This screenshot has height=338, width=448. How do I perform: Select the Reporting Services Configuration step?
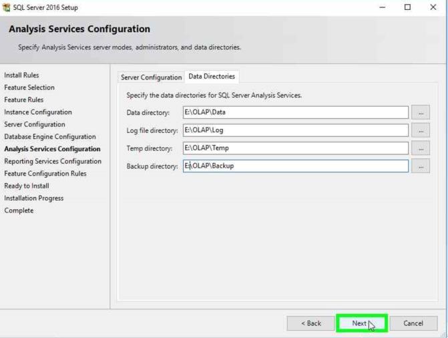point(53,161)
